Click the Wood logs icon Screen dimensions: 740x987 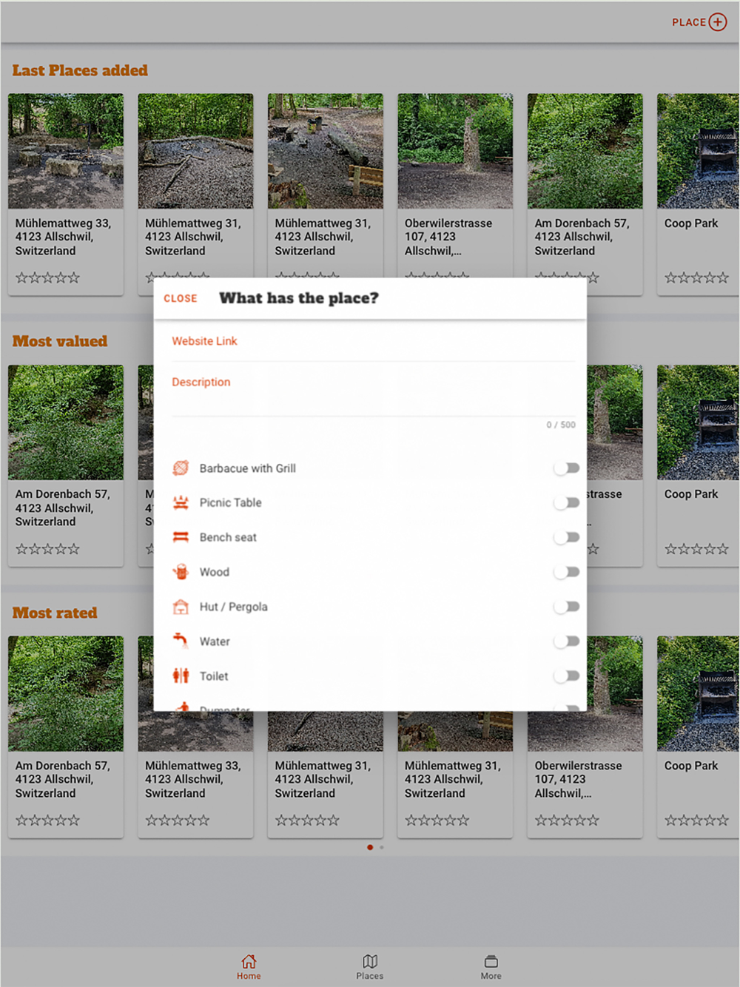coord(181,572)
